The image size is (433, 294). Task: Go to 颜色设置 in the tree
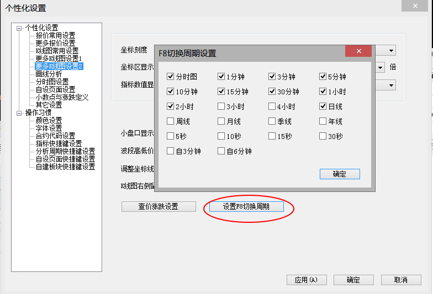pyautogui.click(x=49, y=120)
